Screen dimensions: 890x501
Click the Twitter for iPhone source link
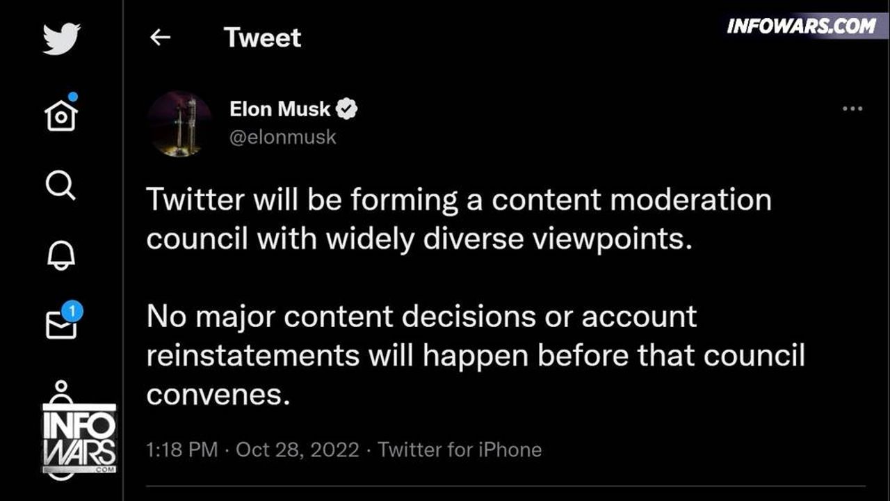click(x=460, y=450)
